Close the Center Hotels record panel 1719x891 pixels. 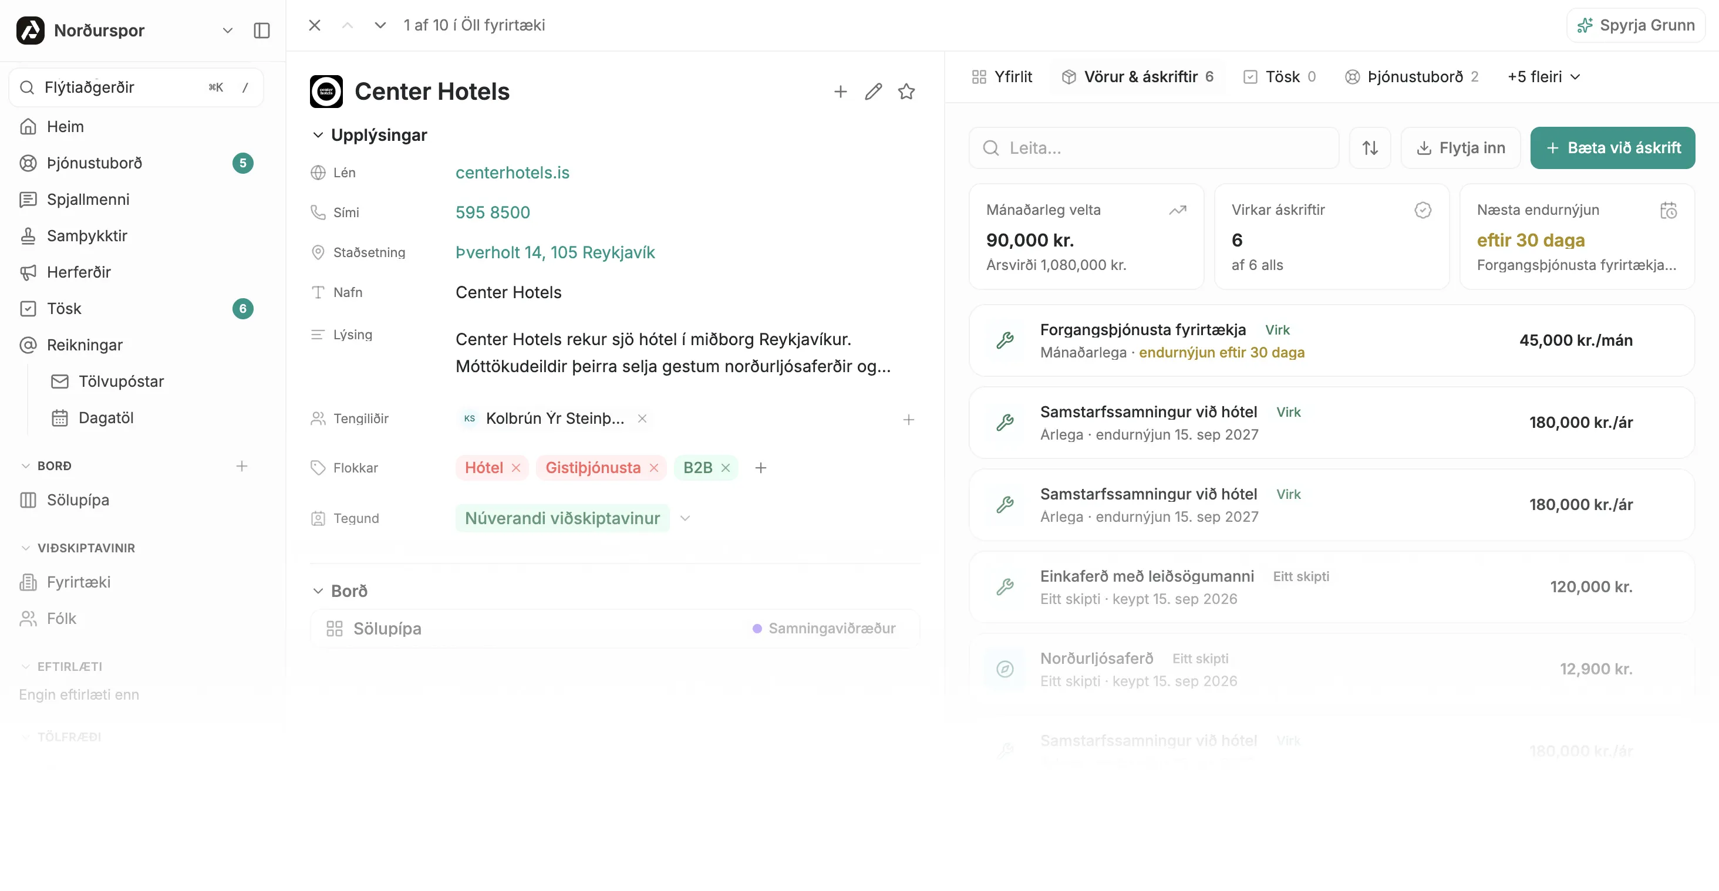[x=315, y=25]
